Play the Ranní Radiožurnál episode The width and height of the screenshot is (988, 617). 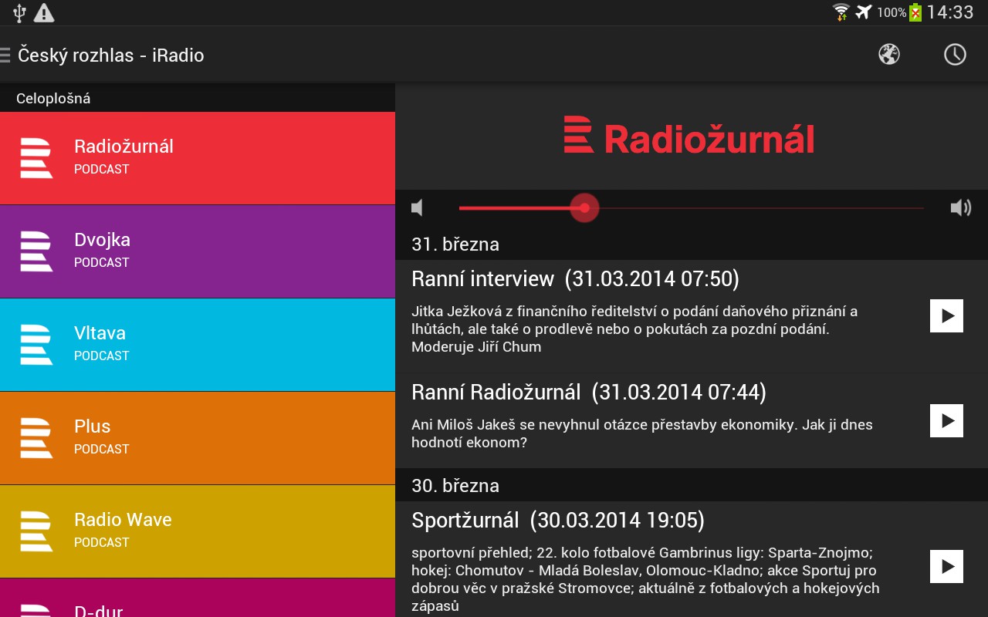click(x=946, y=420)
